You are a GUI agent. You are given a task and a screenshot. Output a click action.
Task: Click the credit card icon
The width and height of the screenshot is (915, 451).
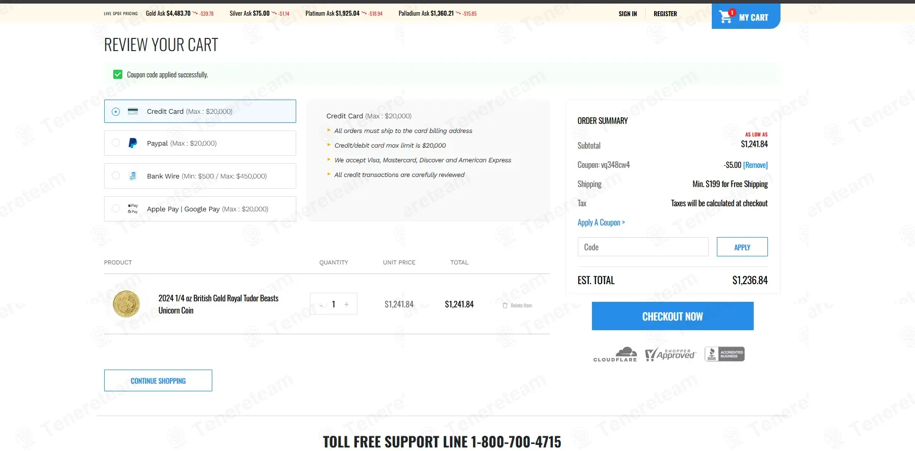coord(133,111)
